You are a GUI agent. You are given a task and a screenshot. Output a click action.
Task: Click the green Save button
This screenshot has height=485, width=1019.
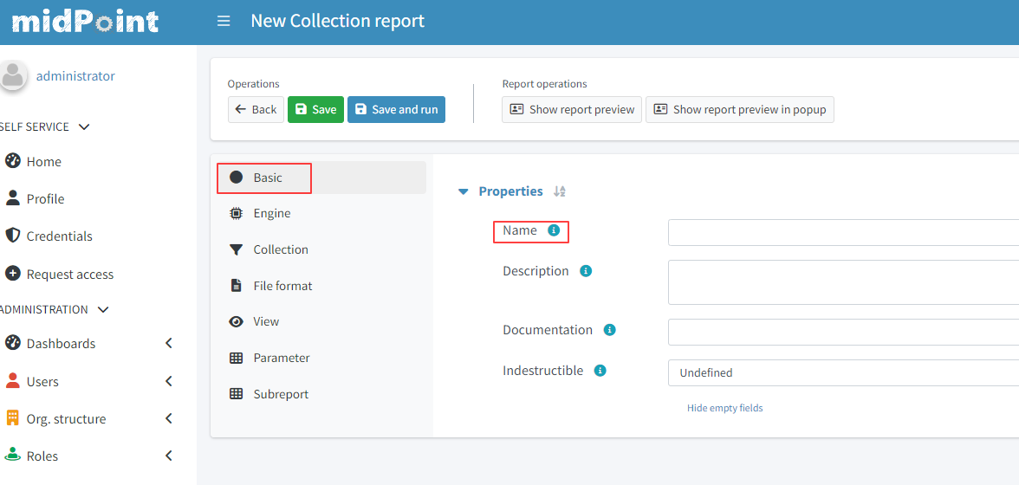coord(315,109)
